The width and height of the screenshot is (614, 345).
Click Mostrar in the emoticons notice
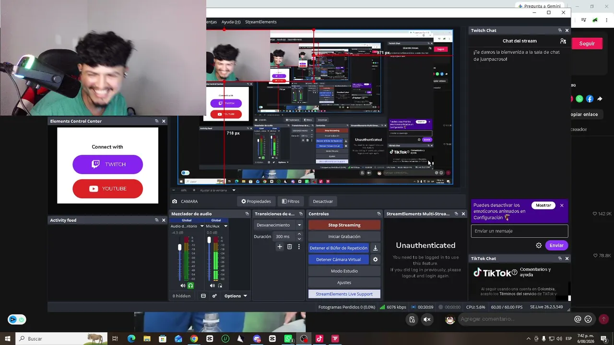[543, 206]
